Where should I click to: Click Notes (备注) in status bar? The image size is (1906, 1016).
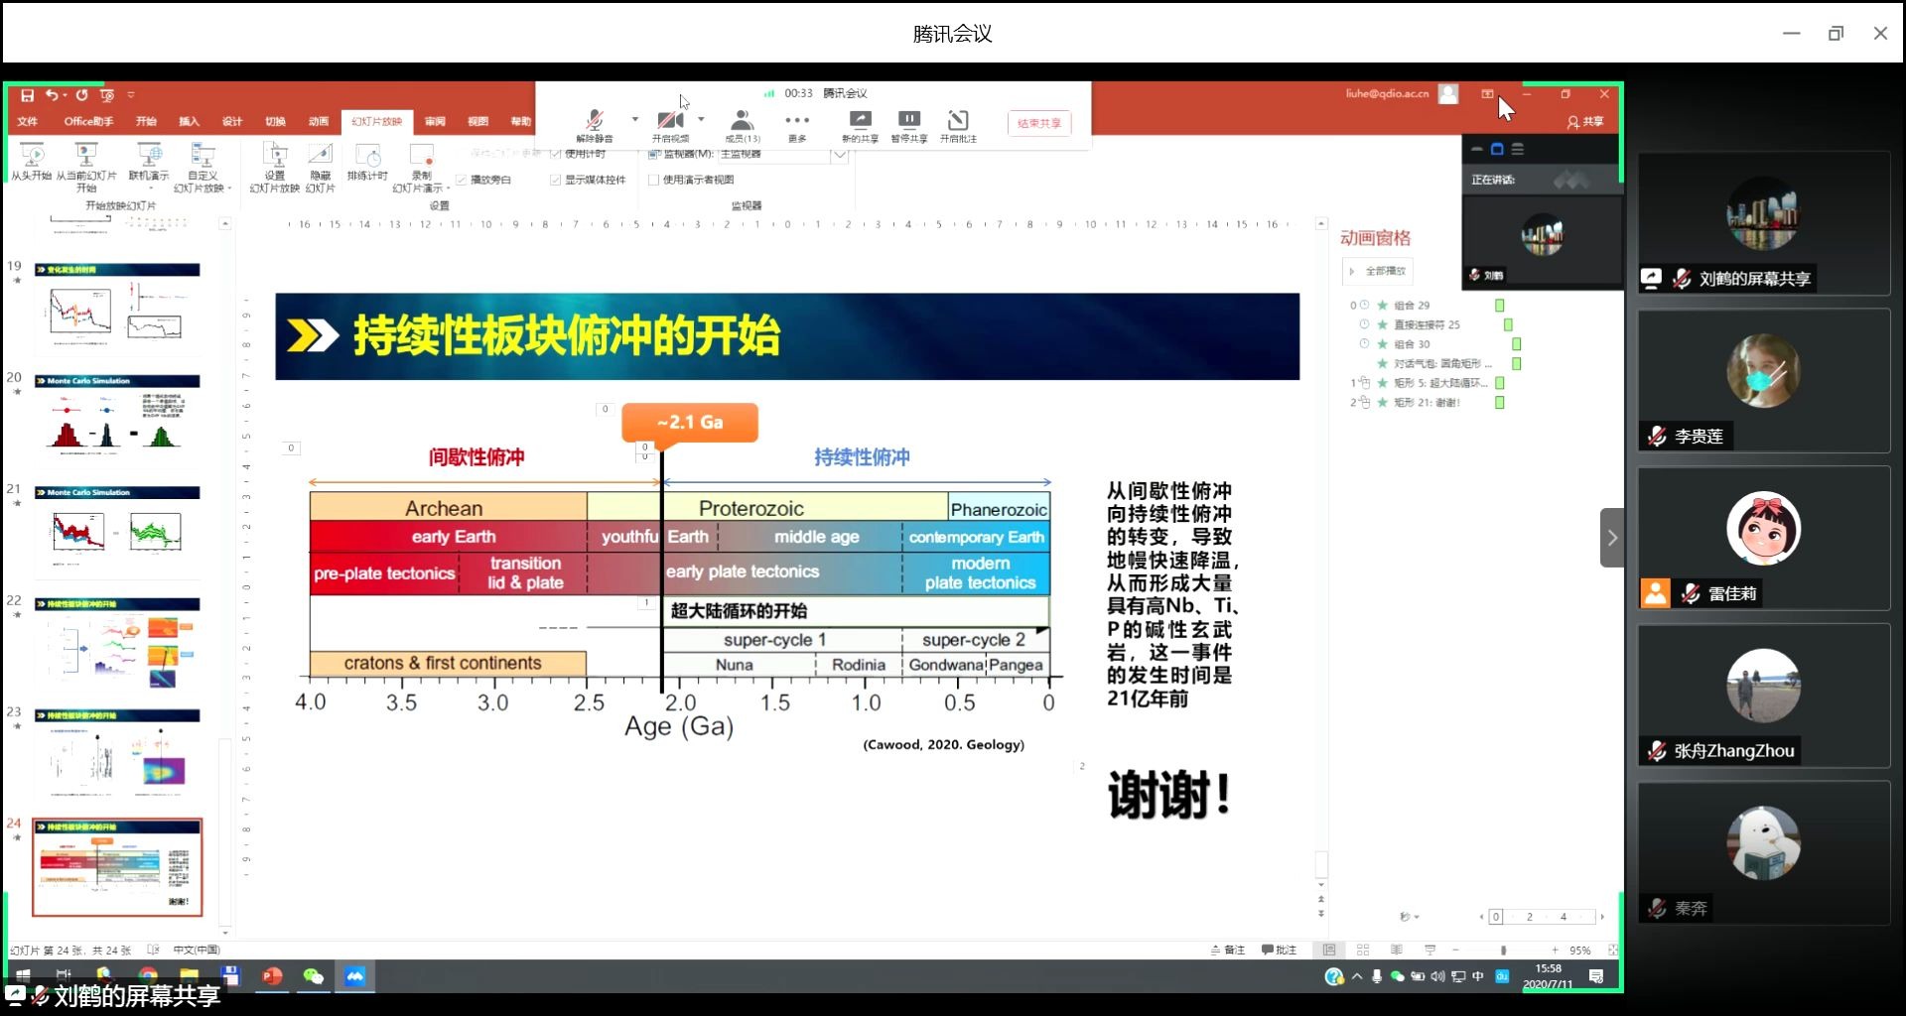pos(1228,951)
